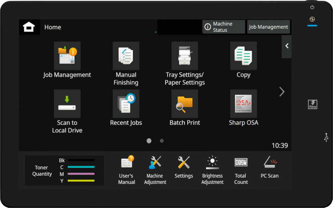
Task: Tap the power button icon
Action: coord(312,7)
